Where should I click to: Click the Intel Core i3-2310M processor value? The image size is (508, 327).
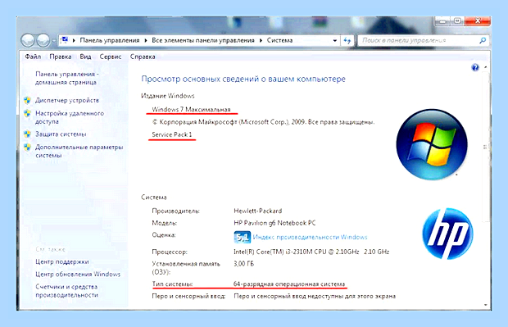311,252
